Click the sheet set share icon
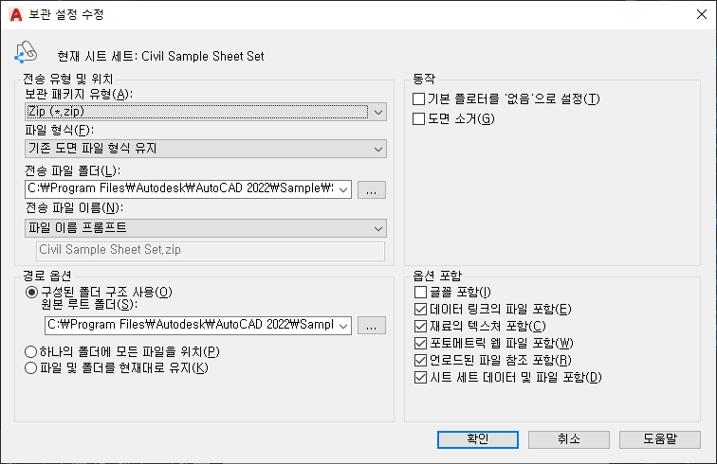The image size is (717, 464). [26, 52]
